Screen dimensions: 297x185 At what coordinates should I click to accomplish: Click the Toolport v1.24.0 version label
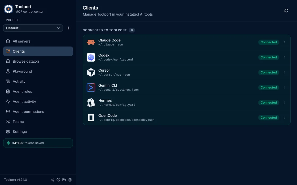tap(16, 180)
